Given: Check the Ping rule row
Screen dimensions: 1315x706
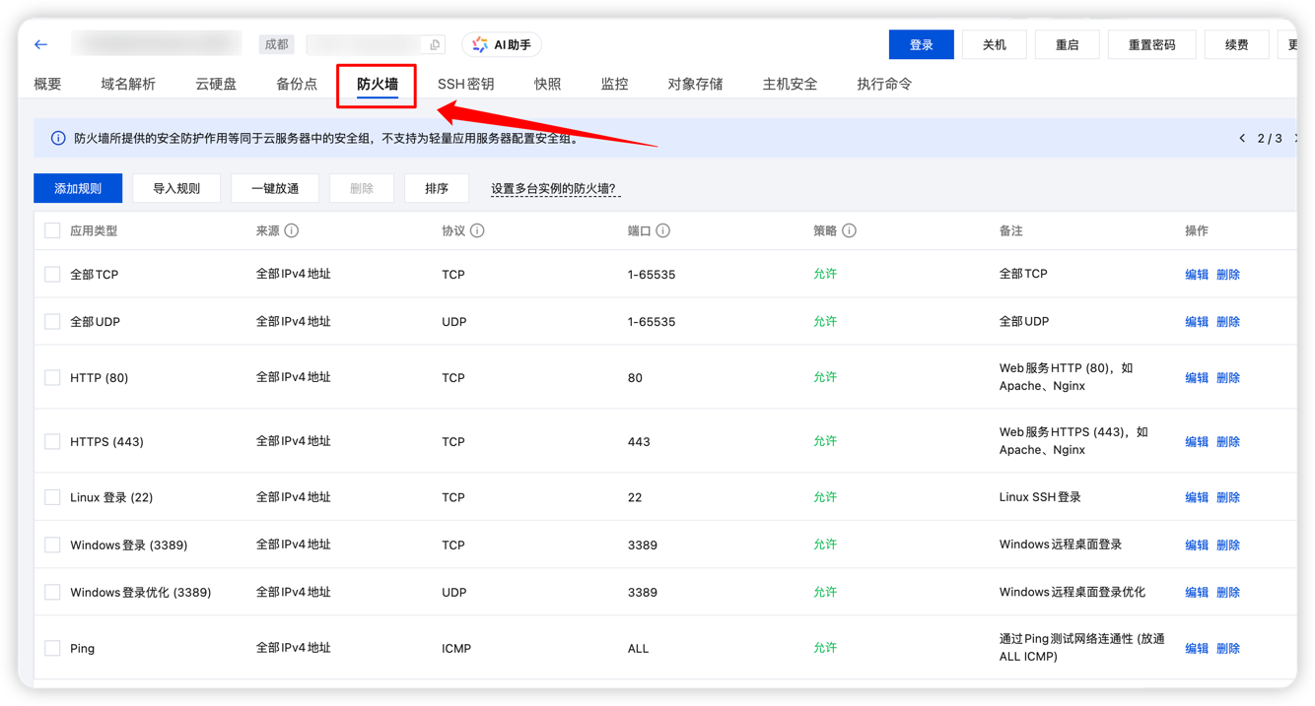Looking at the screenshot, I should click(x=52, y=647).
